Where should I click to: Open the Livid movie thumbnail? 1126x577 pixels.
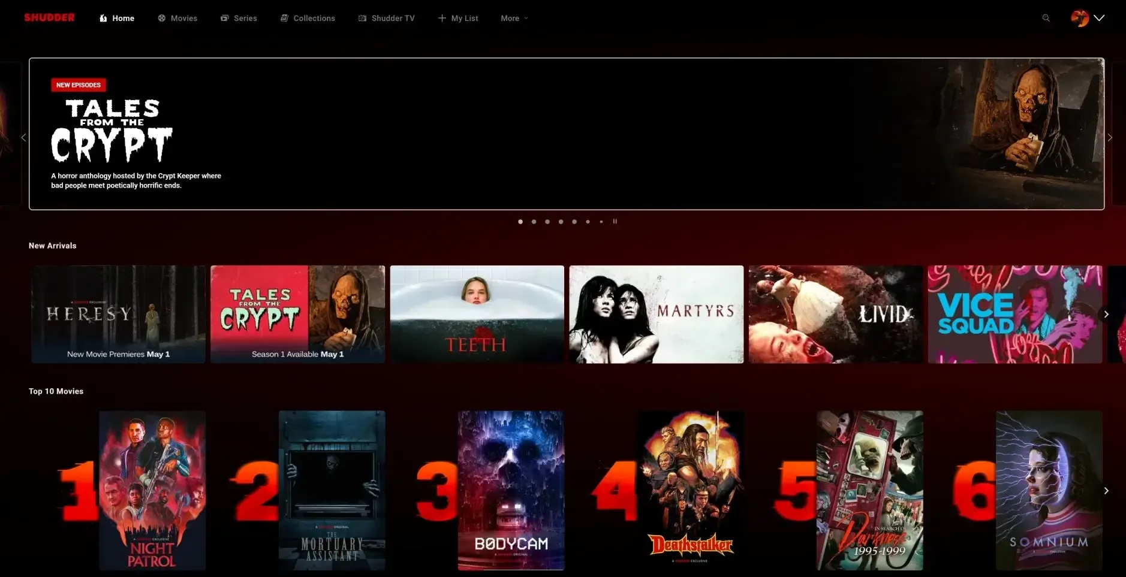pos(835,315)
